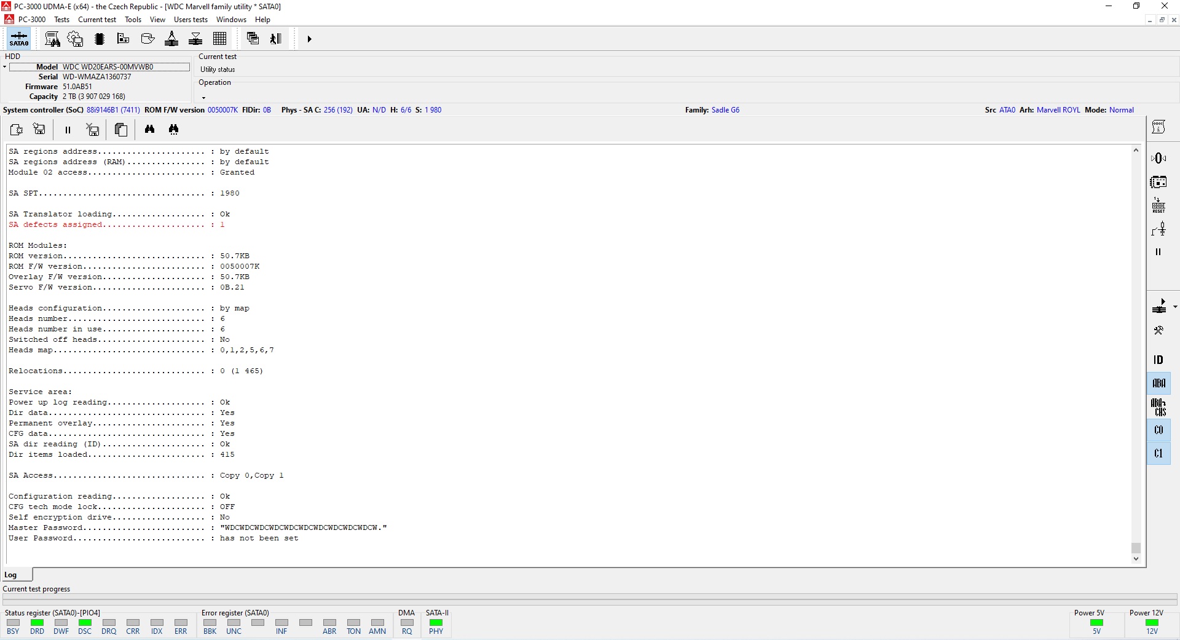Click the RESET icon in right sidebar
1180x640 pixels.
click(1158, 205)
